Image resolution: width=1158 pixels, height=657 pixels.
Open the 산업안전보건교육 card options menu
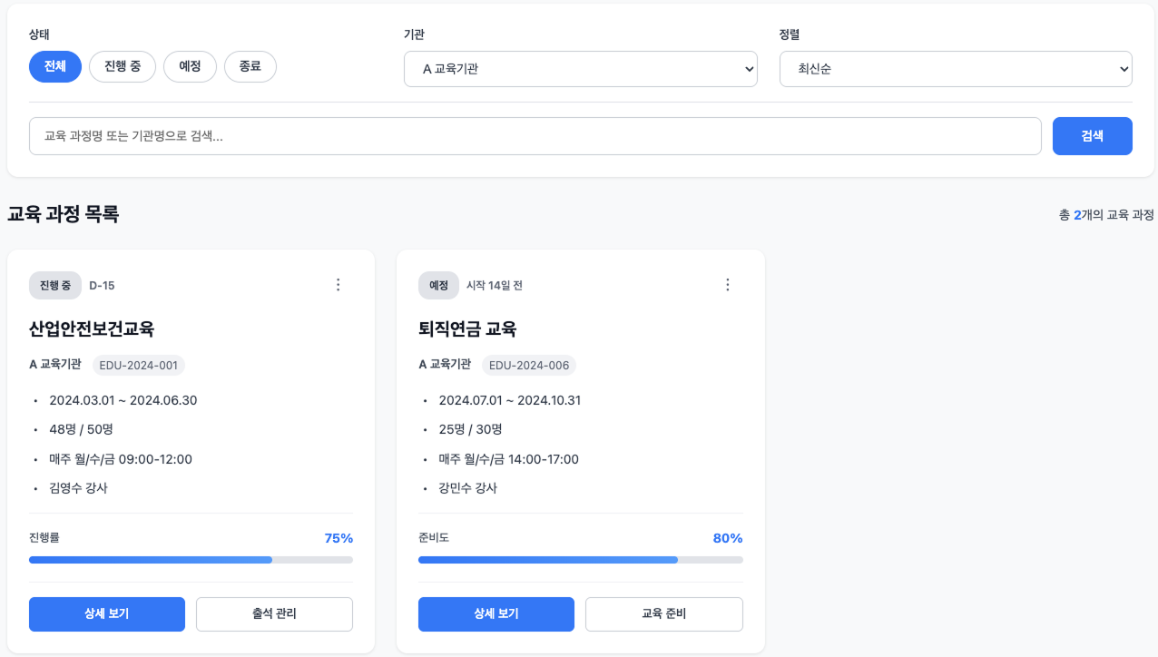[338, 284]
